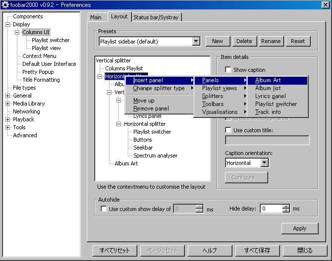Tick the Use custom title checkbox
Viewport: 332px width, 261px height.
pos(228,130)
